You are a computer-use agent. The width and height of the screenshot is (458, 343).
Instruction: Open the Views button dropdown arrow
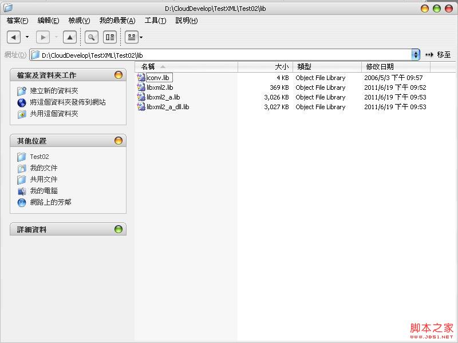coord(141,37)
